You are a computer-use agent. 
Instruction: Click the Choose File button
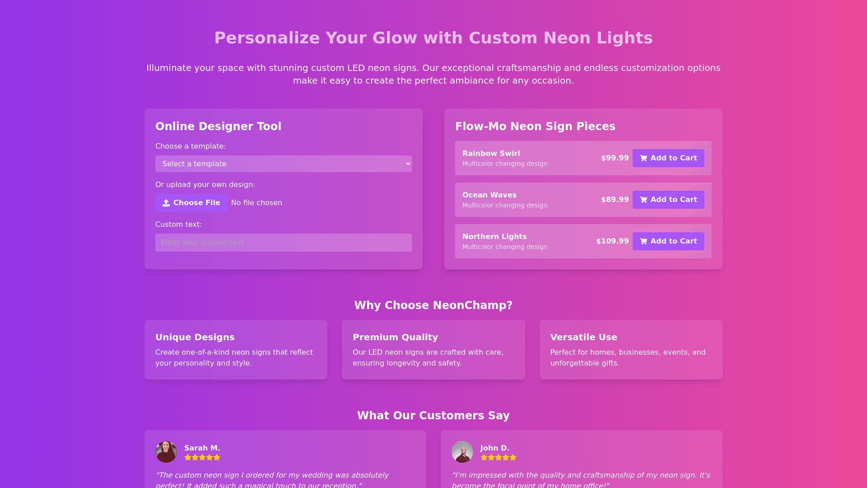pos(191,203)
